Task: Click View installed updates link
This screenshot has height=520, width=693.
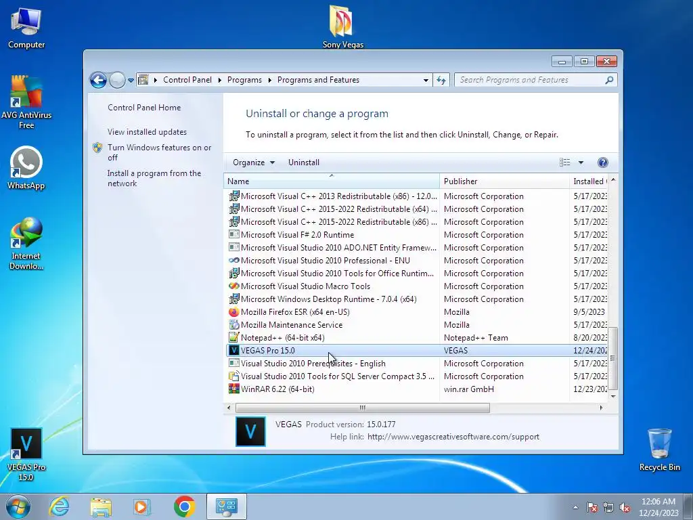Action: pyautogui.click(x=147, y=132)
